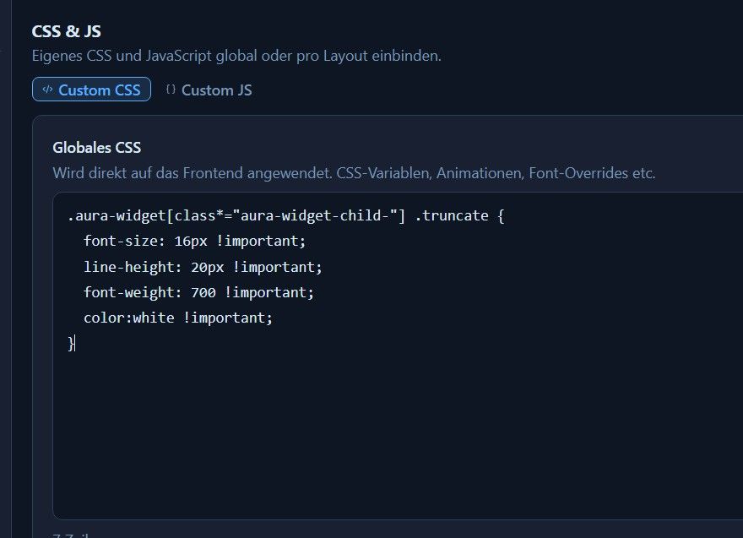Switch to the Custom JS tab
This screenshot has width=743, height=538.
(x=209, y=90)
